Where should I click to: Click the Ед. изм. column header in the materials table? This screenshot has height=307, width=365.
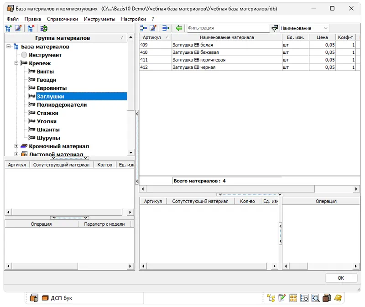pyautogui.click(x=295, y=37)
